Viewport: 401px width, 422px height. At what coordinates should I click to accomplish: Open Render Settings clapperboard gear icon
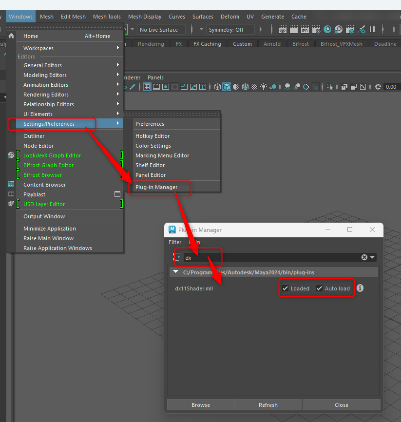[x=316, y=29]
